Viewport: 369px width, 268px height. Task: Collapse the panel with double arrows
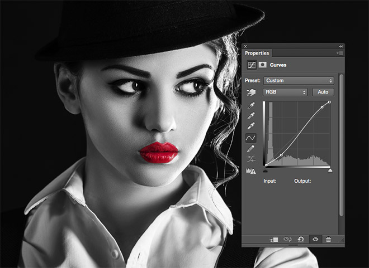point(340,46)
